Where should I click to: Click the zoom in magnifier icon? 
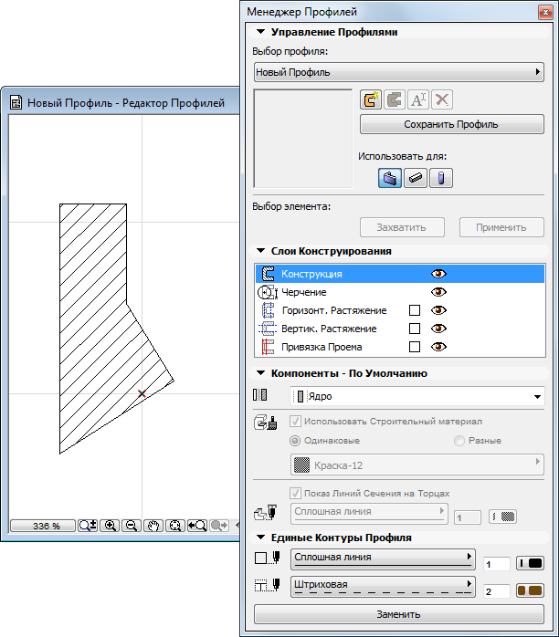pos(111,526)
